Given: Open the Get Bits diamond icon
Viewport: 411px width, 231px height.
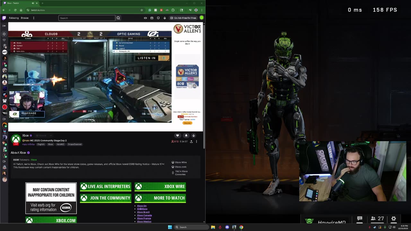Looking at the screenshot, I should (165, 18).
